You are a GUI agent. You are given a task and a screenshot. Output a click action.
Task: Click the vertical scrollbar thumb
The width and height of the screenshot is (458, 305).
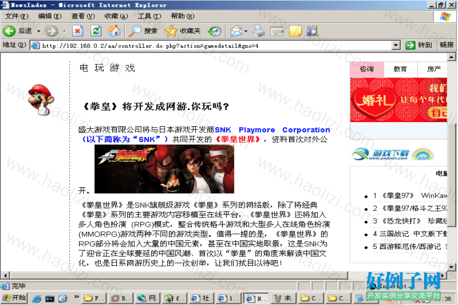click(x=451, y=175)
